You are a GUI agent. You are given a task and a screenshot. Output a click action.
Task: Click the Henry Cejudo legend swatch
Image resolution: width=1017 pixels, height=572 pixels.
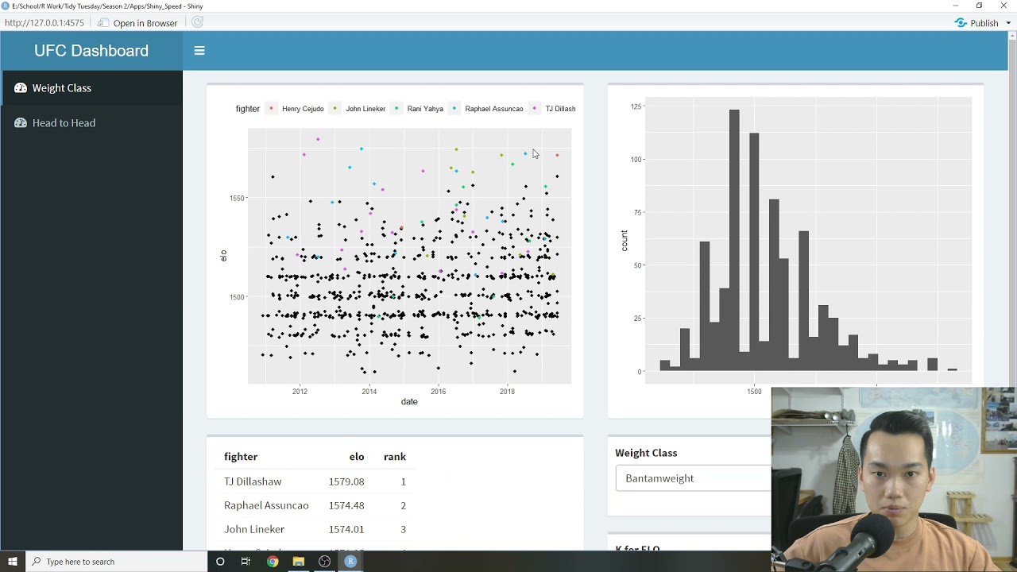click(x=271, y=109)
